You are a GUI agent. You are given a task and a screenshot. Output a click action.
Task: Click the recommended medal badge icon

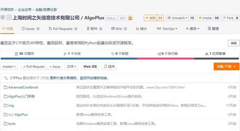(130, 18)
